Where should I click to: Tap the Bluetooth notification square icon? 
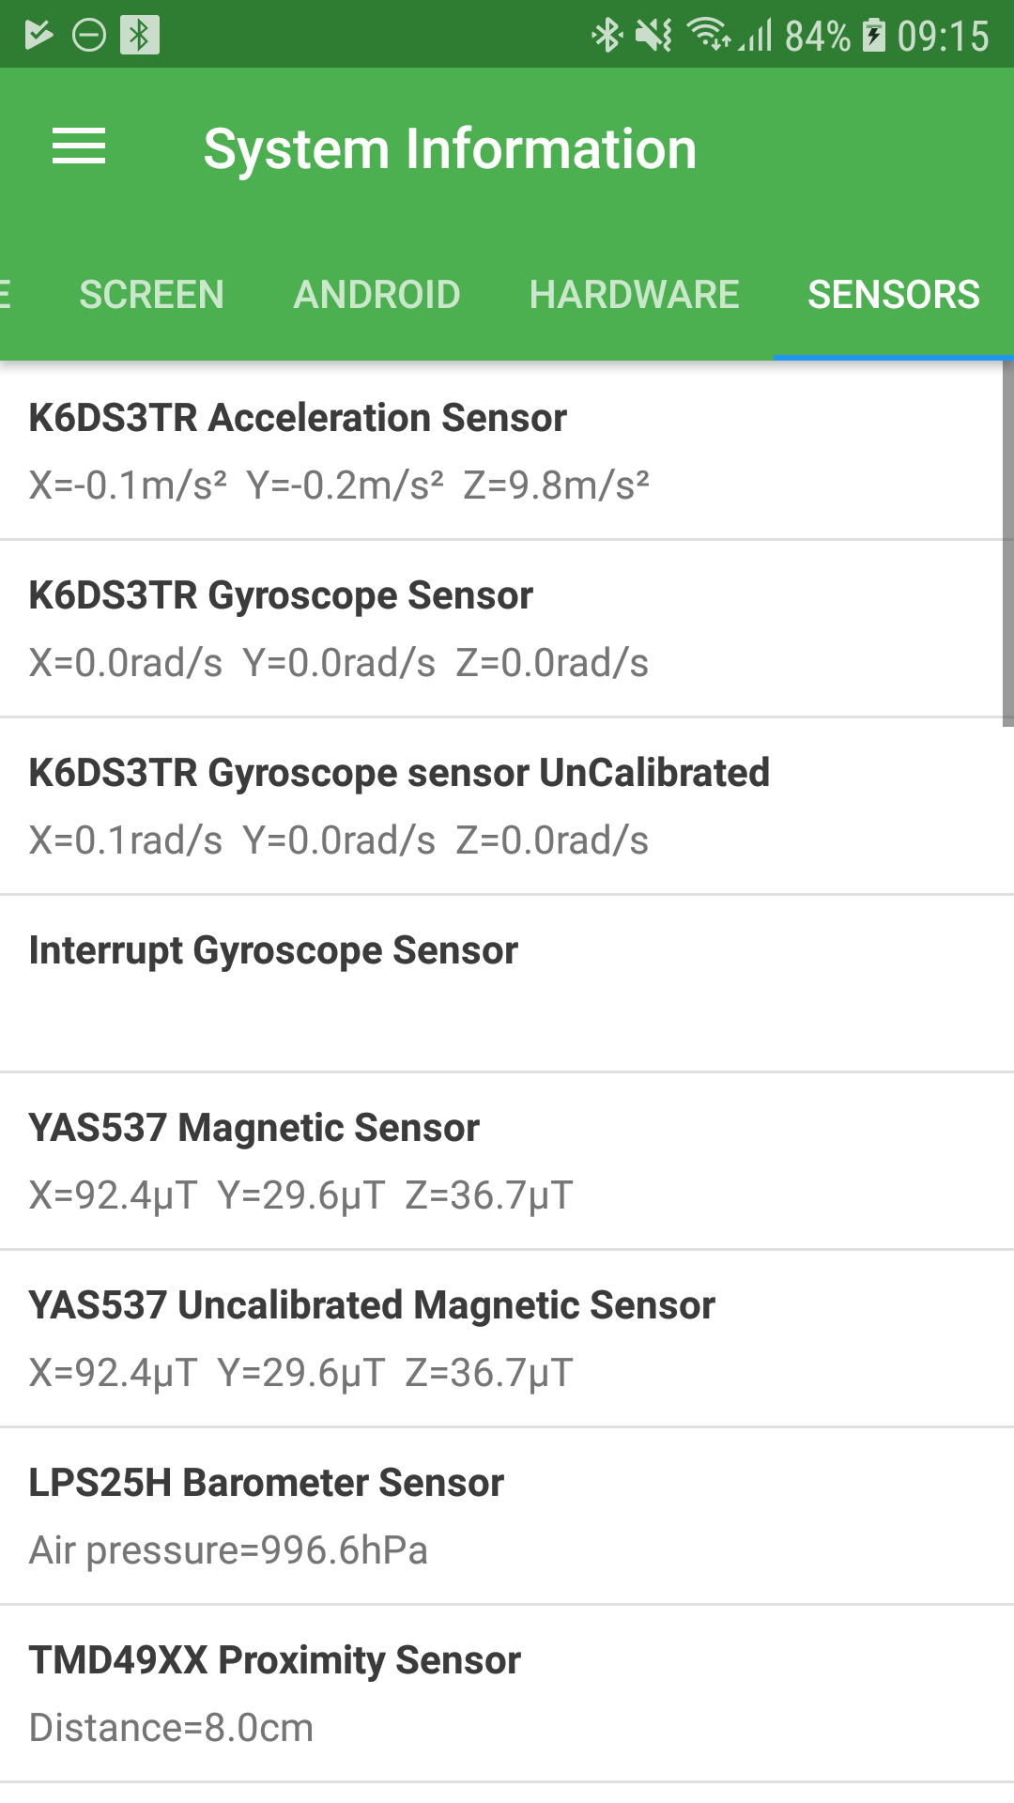point(140,36)
